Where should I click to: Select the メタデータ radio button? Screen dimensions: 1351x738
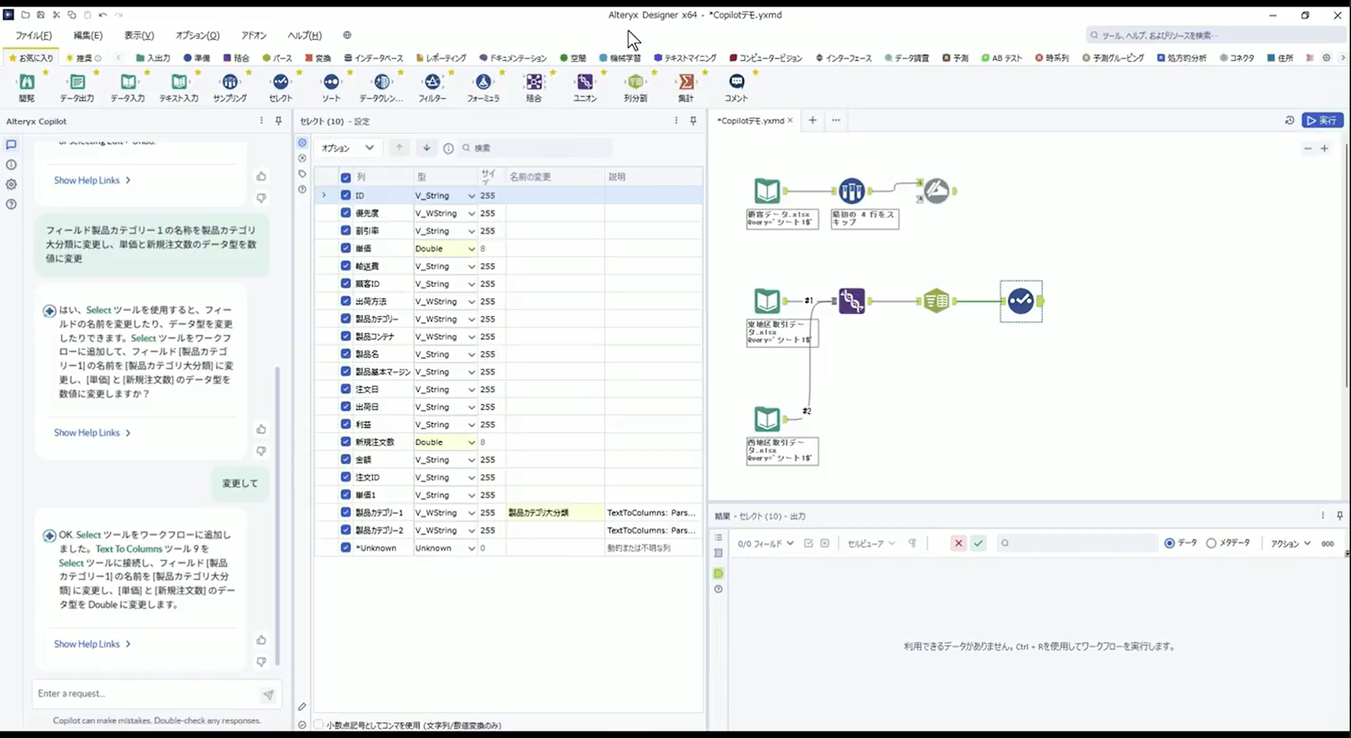tap(1211, 543)
